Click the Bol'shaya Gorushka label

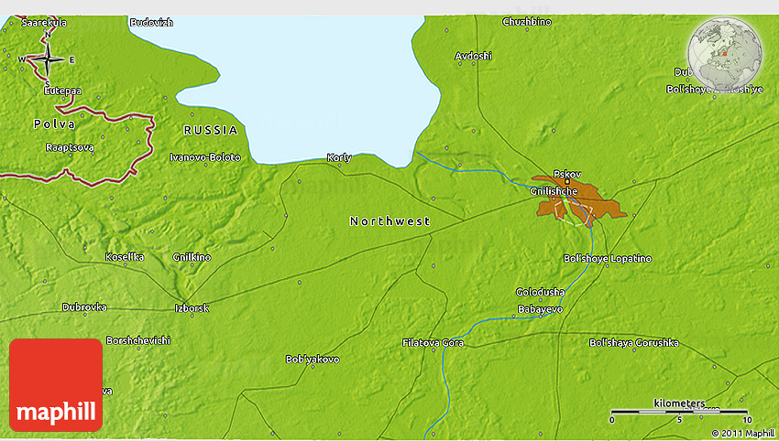click(634, 343)
